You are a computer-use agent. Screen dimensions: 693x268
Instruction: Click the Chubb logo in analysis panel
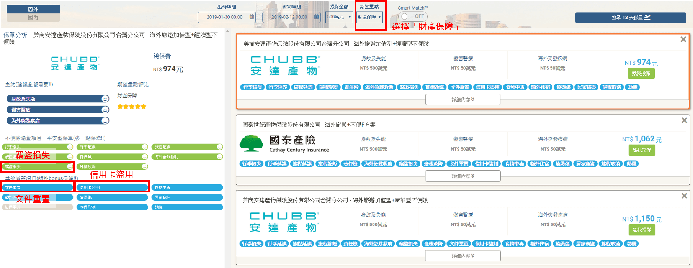pyautogui.click(x=75, y=63)
